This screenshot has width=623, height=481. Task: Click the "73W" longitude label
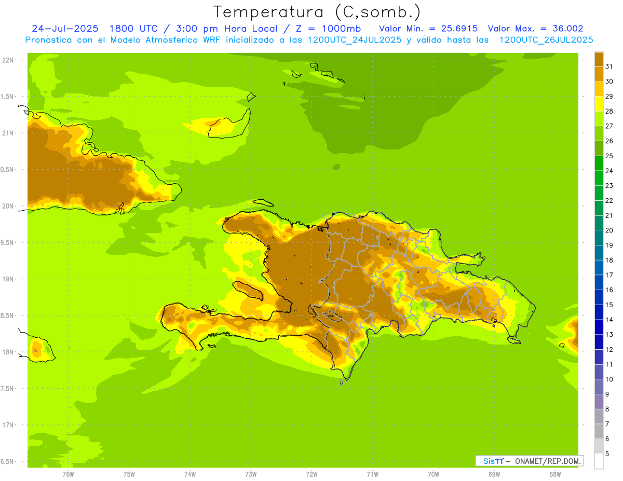(251, 474)
